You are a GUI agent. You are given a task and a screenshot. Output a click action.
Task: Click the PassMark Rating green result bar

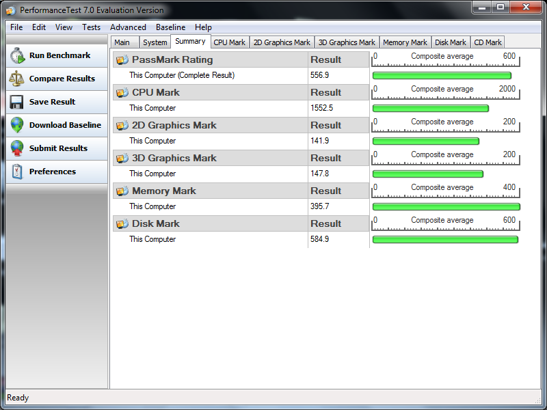442,75
